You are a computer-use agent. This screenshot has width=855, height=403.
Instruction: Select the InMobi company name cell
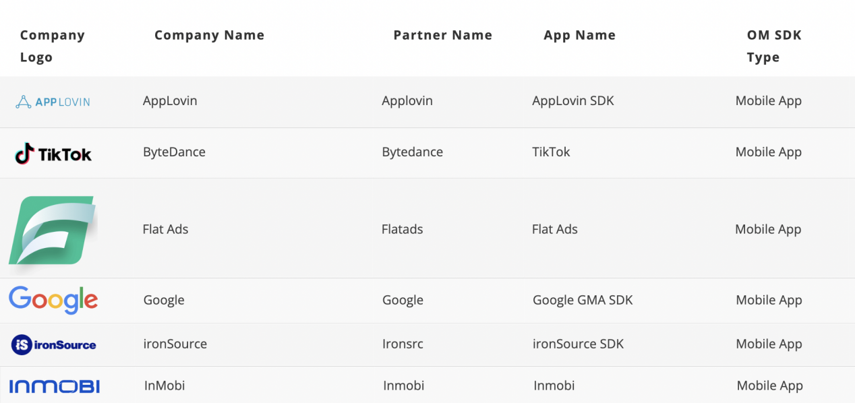point(165,385)
